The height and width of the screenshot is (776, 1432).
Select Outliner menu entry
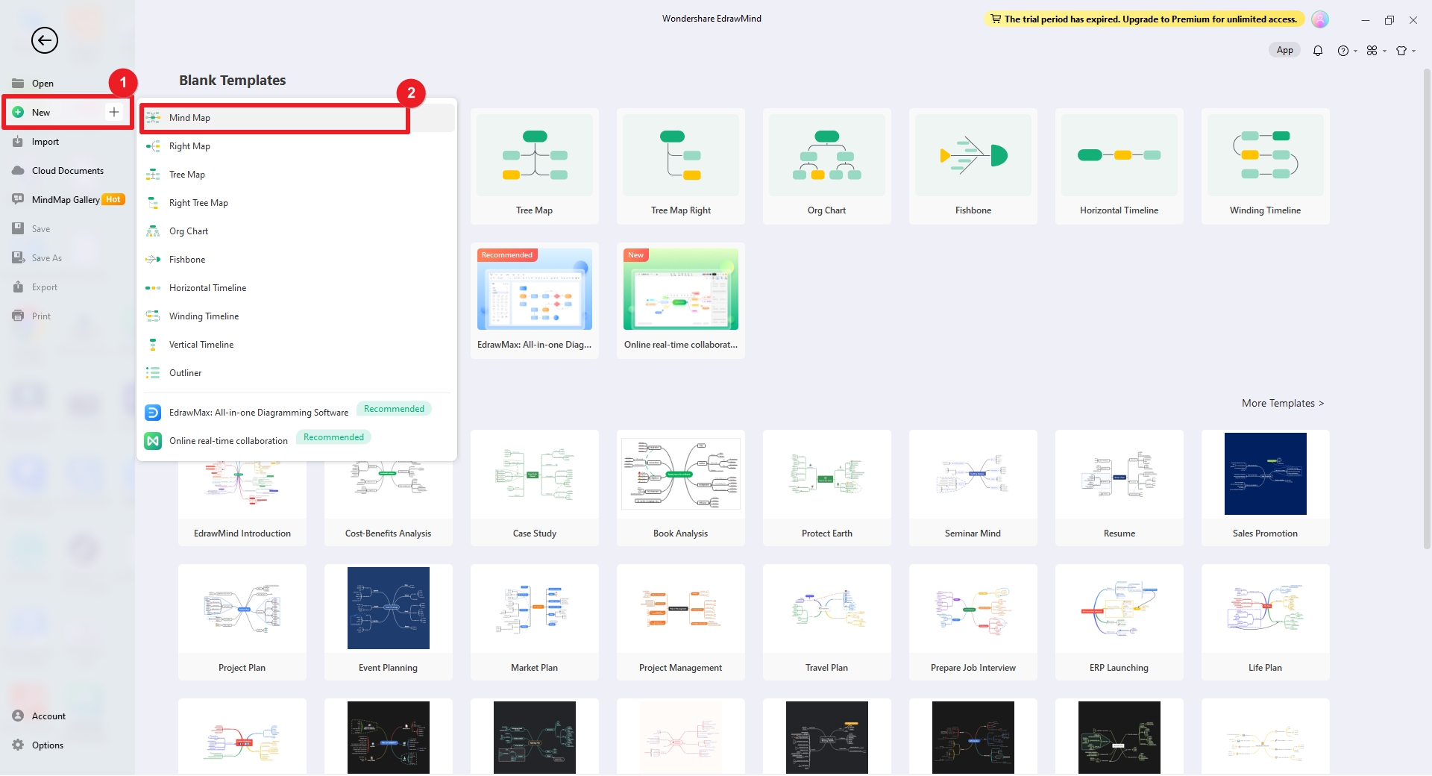tap(298, 373)
